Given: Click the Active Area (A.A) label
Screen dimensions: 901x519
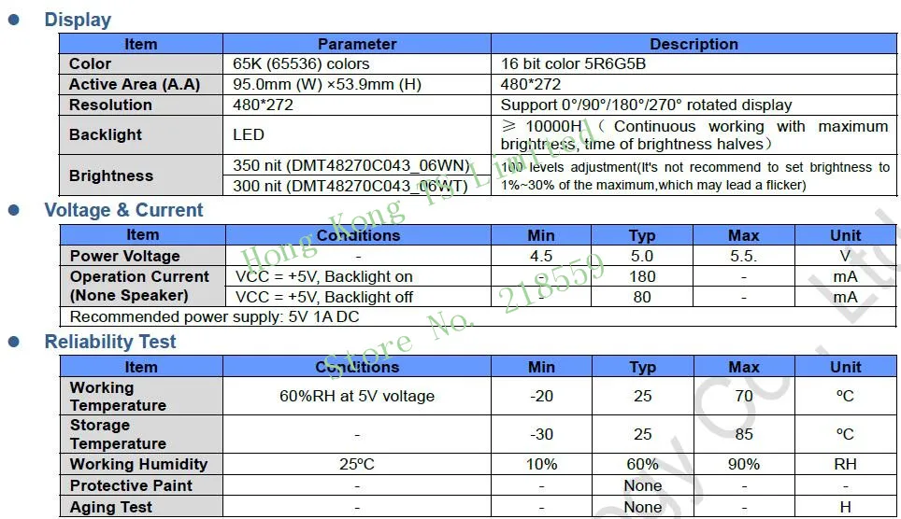Looking at the screenshot, I should (x=135, y=84).
